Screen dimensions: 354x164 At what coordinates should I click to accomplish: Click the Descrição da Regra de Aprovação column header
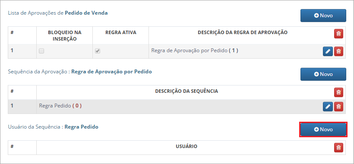coord(243,32)
